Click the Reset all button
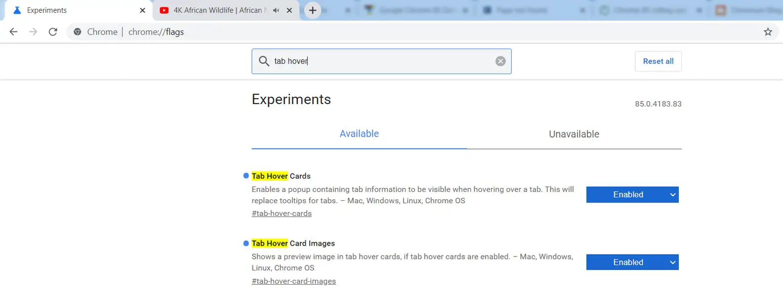This screenshot has height=296, width=783. click(658, 61)
